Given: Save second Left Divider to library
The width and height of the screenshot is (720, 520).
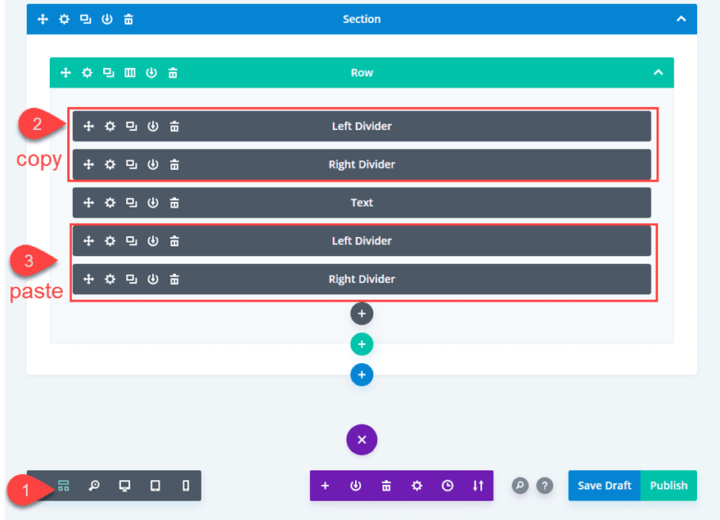Looking at the screenshot, I should click(x=153, y=241).
